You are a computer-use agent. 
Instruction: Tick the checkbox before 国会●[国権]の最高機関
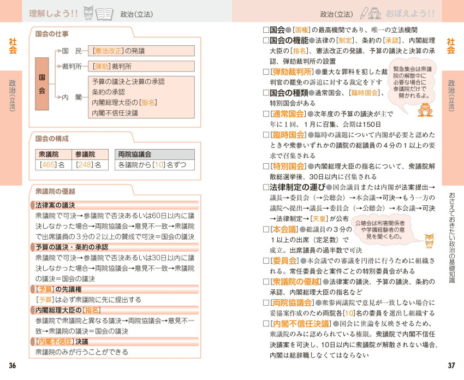(x=266, y=29)
